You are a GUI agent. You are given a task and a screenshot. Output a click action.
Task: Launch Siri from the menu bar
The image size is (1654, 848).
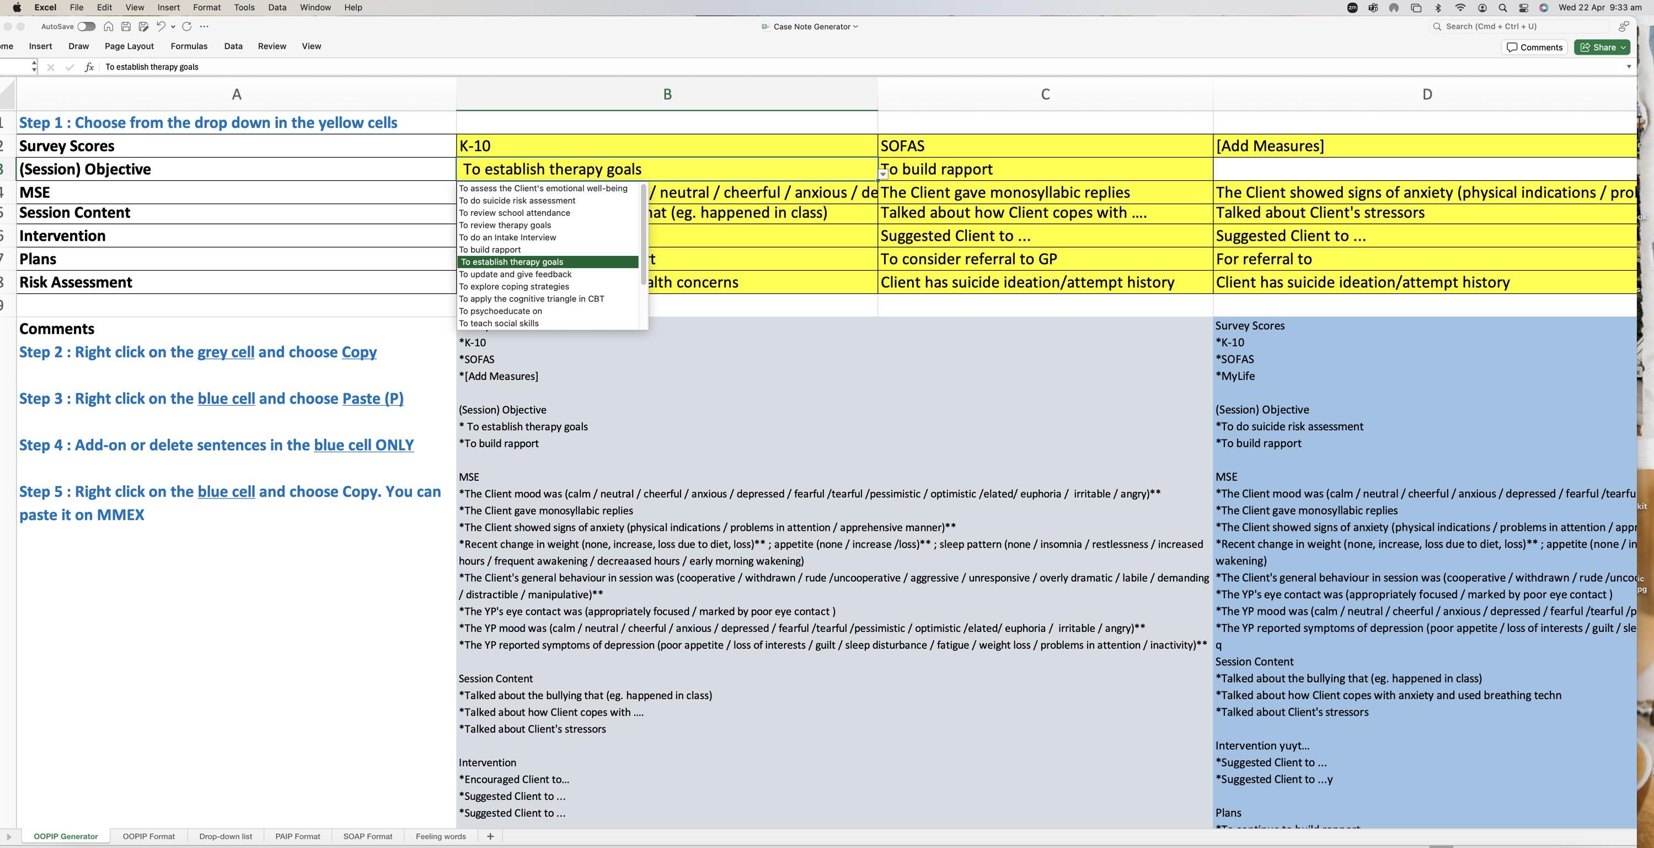tap(1544, 8)
